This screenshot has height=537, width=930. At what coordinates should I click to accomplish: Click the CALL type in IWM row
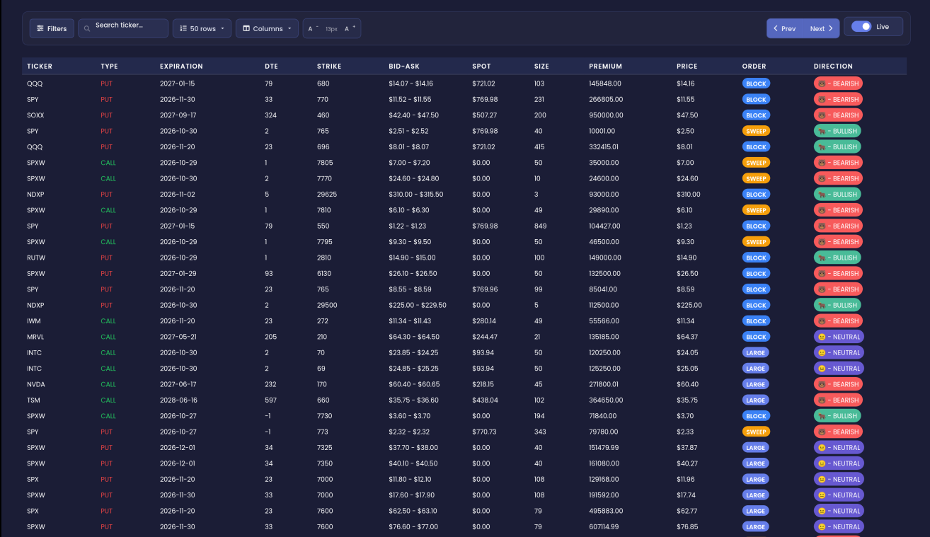108,321
